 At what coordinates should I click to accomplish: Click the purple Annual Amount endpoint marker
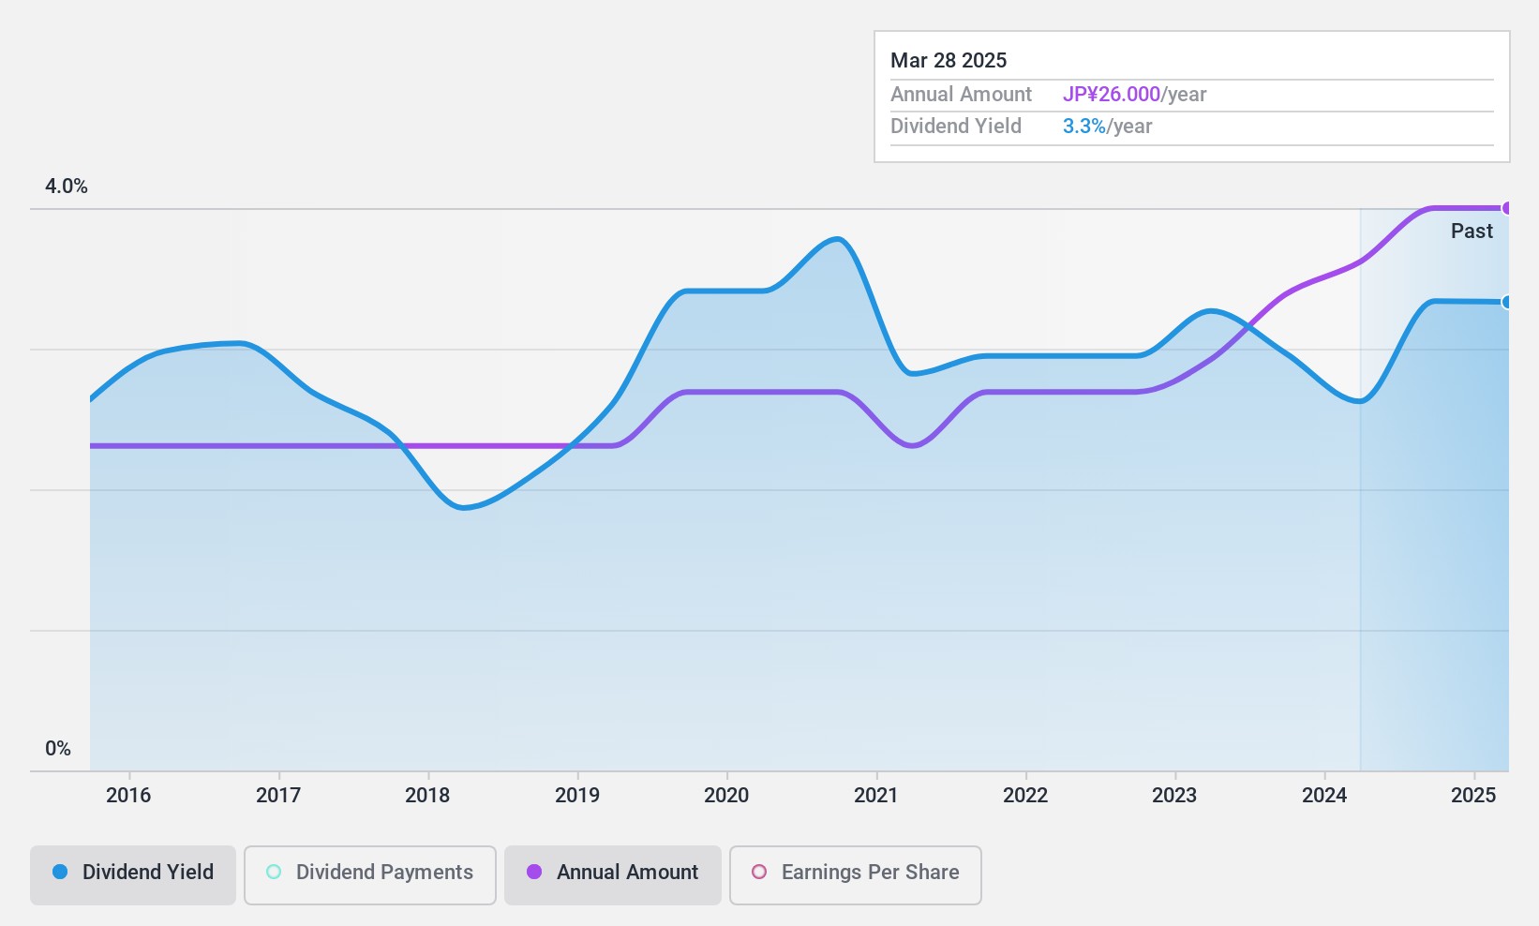[x=1507, y=208]
